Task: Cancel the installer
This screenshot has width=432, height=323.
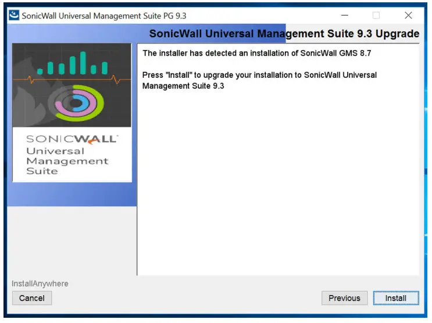Action: [31, 298]
